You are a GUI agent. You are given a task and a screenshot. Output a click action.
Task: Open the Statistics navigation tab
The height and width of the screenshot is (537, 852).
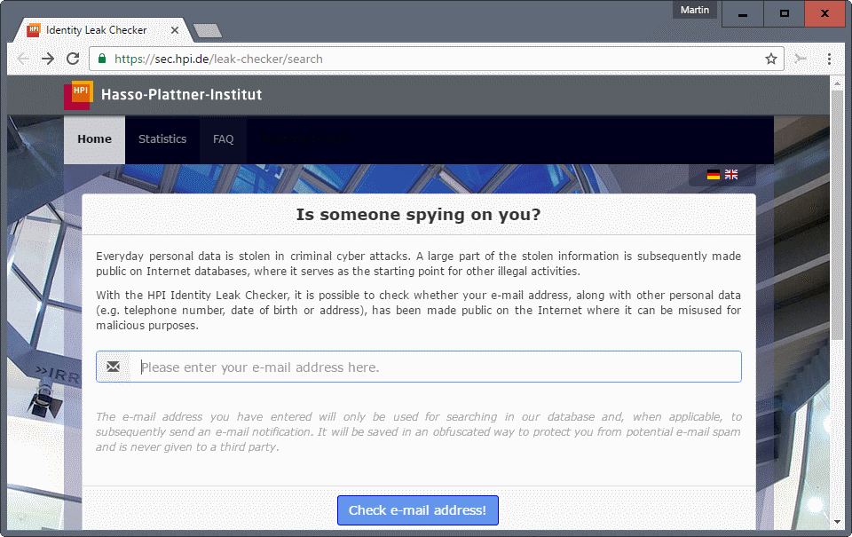tap(162, 139)
